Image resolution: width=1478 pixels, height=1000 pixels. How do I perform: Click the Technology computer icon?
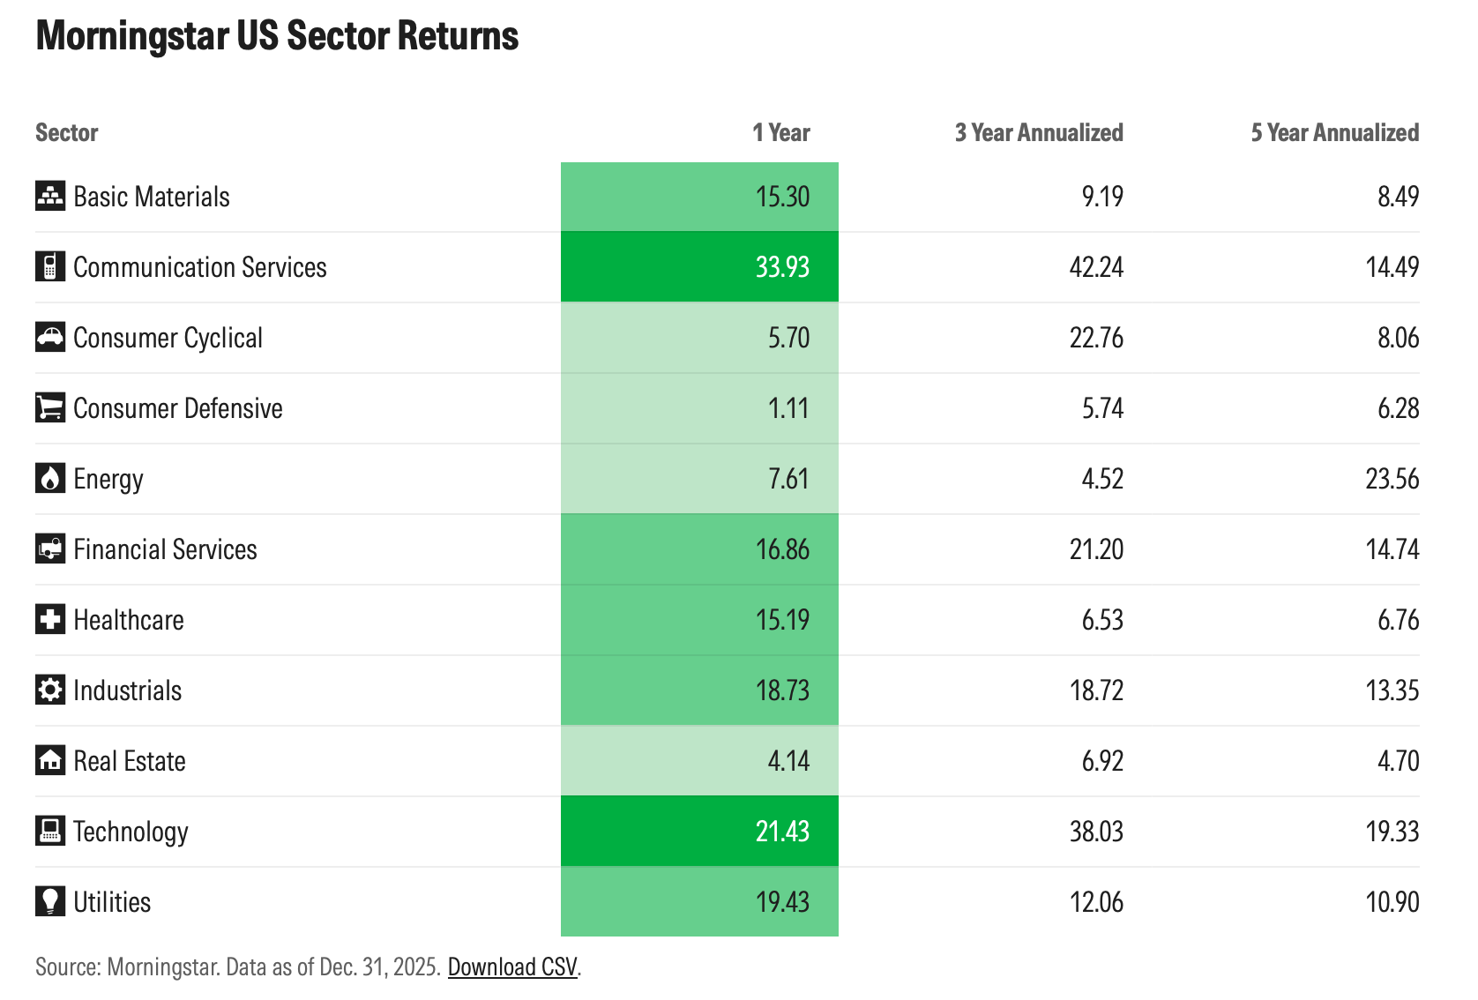(x=50, y=831)
